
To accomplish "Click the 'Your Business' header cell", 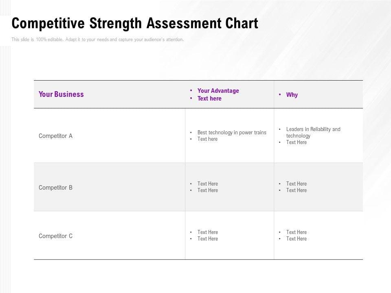I will pos(61,94).
